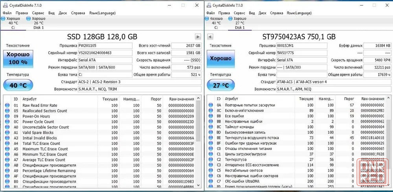The height and width of the screenshot is (192, 393).
Task: Click Хорошо 100 % health status button
Action: tap(18, 59)
